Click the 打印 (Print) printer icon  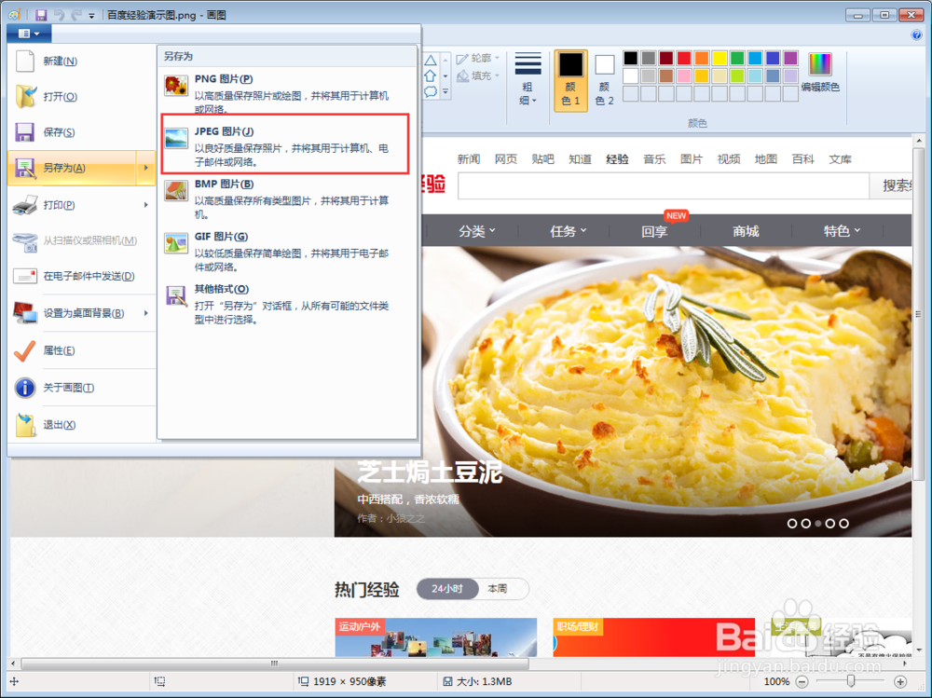[25, 203]
